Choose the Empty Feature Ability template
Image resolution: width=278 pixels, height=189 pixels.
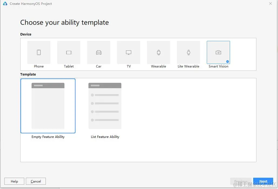[x=48, y=106]
